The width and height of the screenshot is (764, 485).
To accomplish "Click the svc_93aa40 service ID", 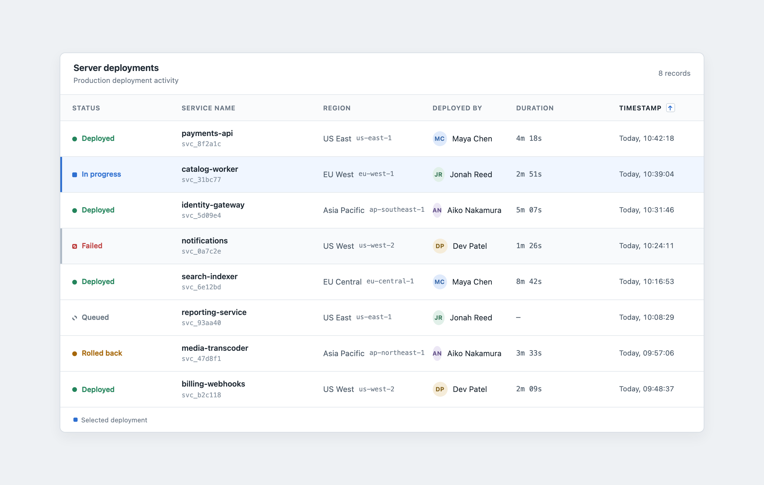I will [201, 323].
